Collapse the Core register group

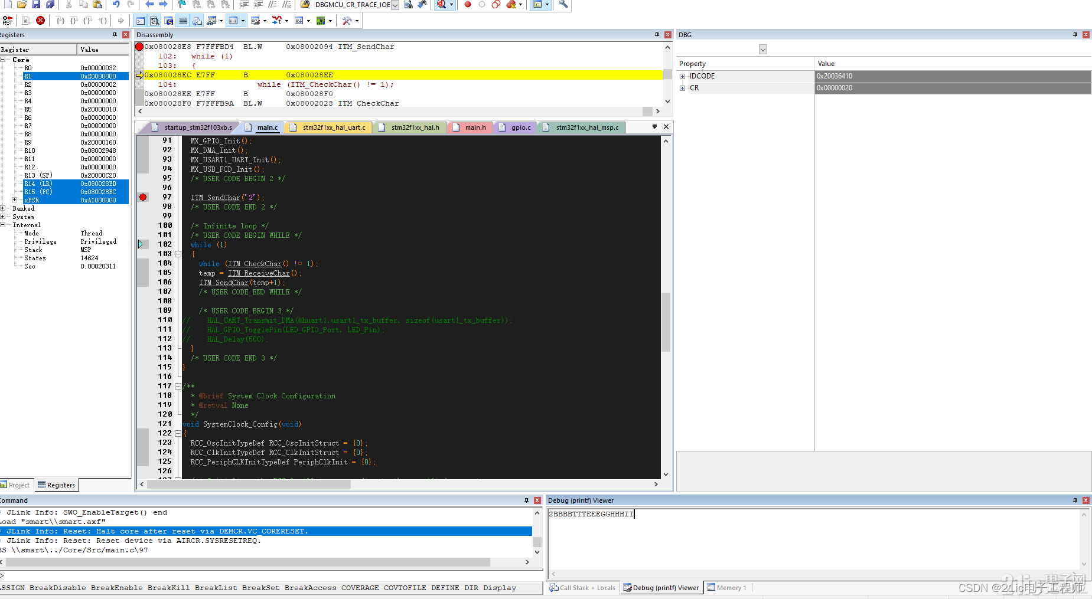3,60
